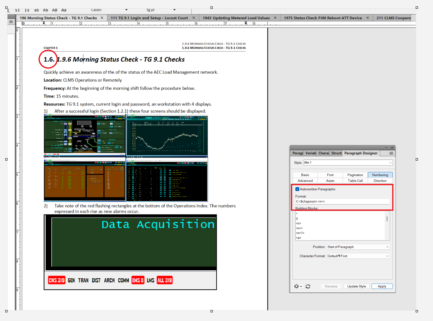Viewport: 433px width, 321px height.
Task: Click the initial-caps 'Ab' icon
Action: tap(45, 10)
